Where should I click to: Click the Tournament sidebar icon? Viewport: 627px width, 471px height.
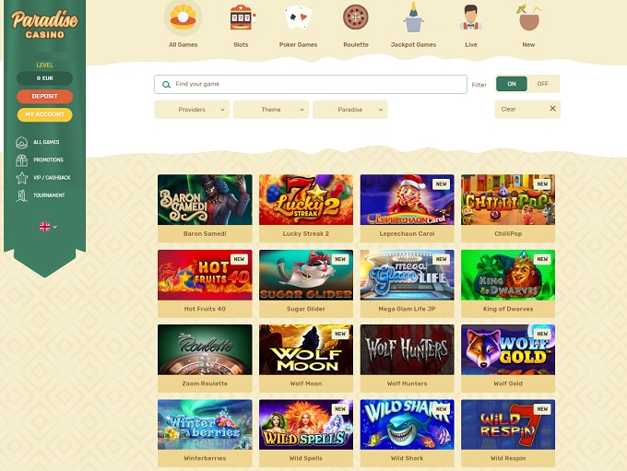tap(21, 195)
